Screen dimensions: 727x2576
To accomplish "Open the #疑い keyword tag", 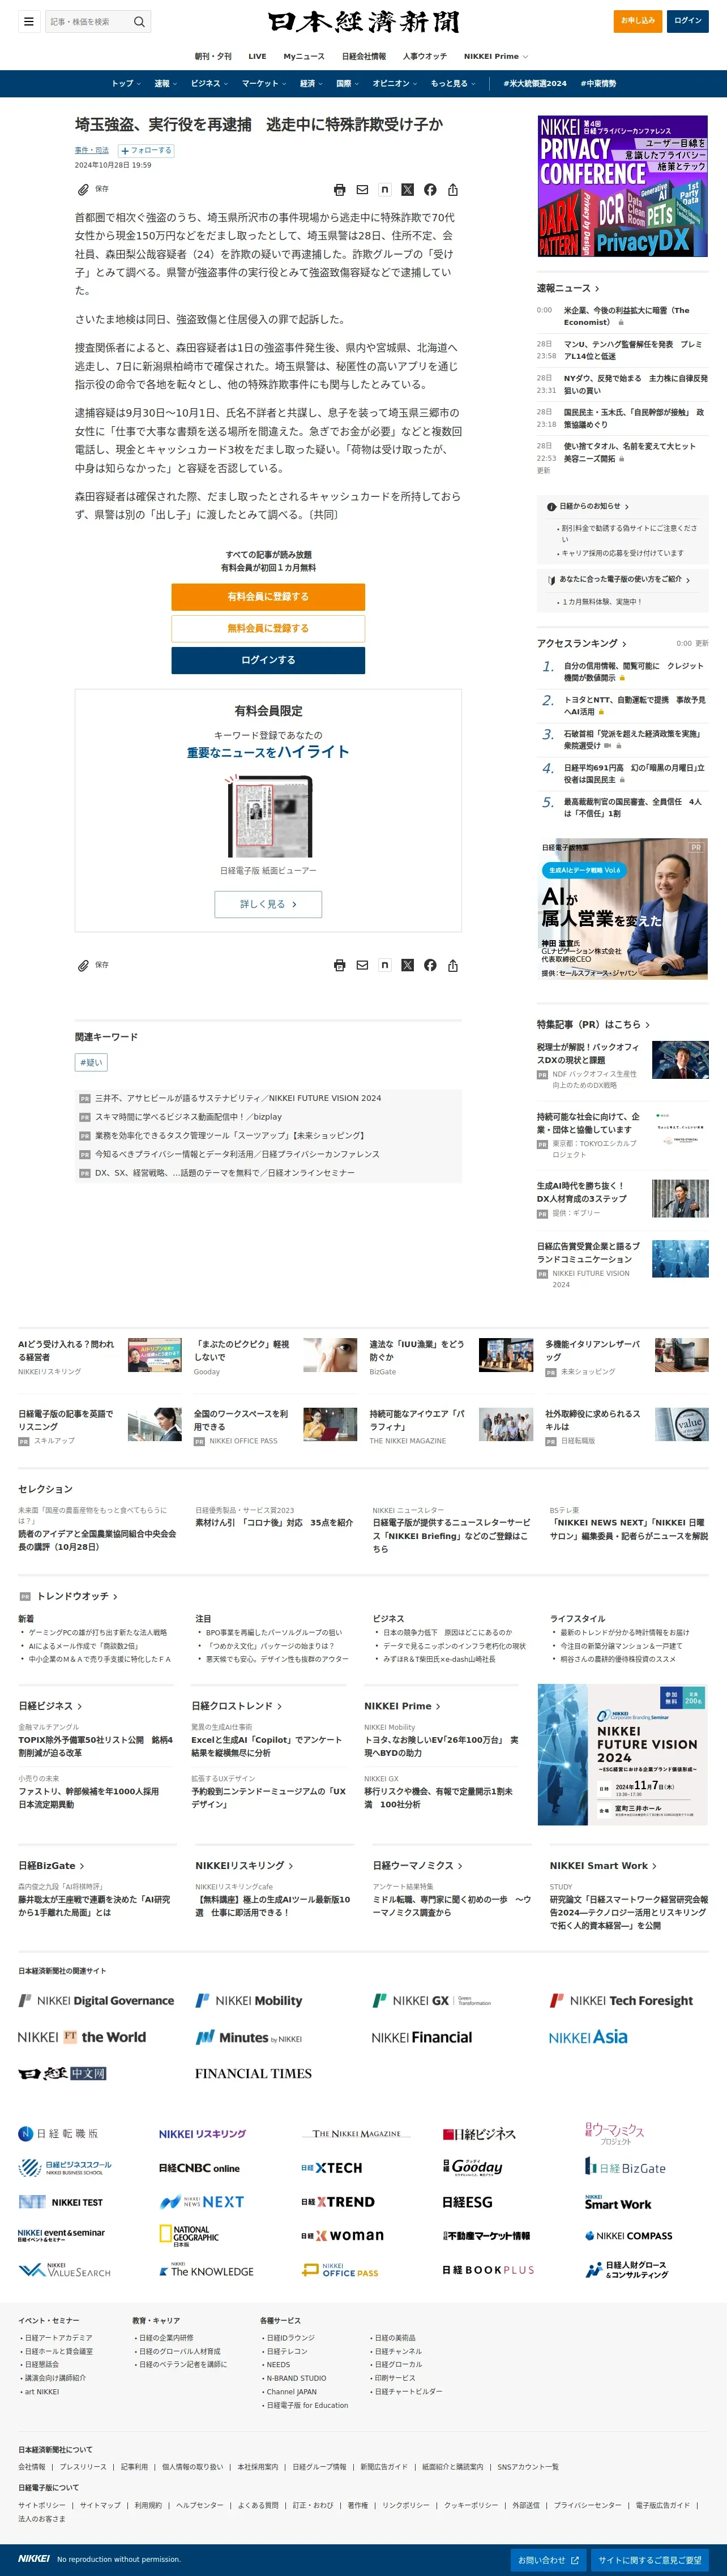I will (91, 1062).
